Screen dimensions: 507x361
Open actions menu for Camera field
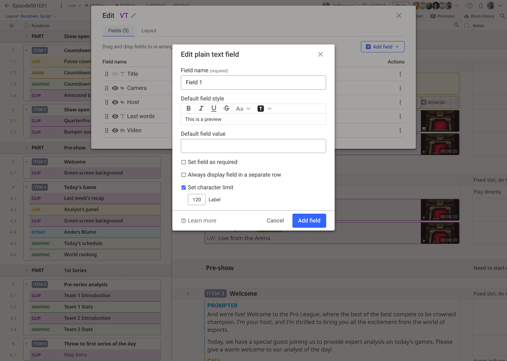400,88
